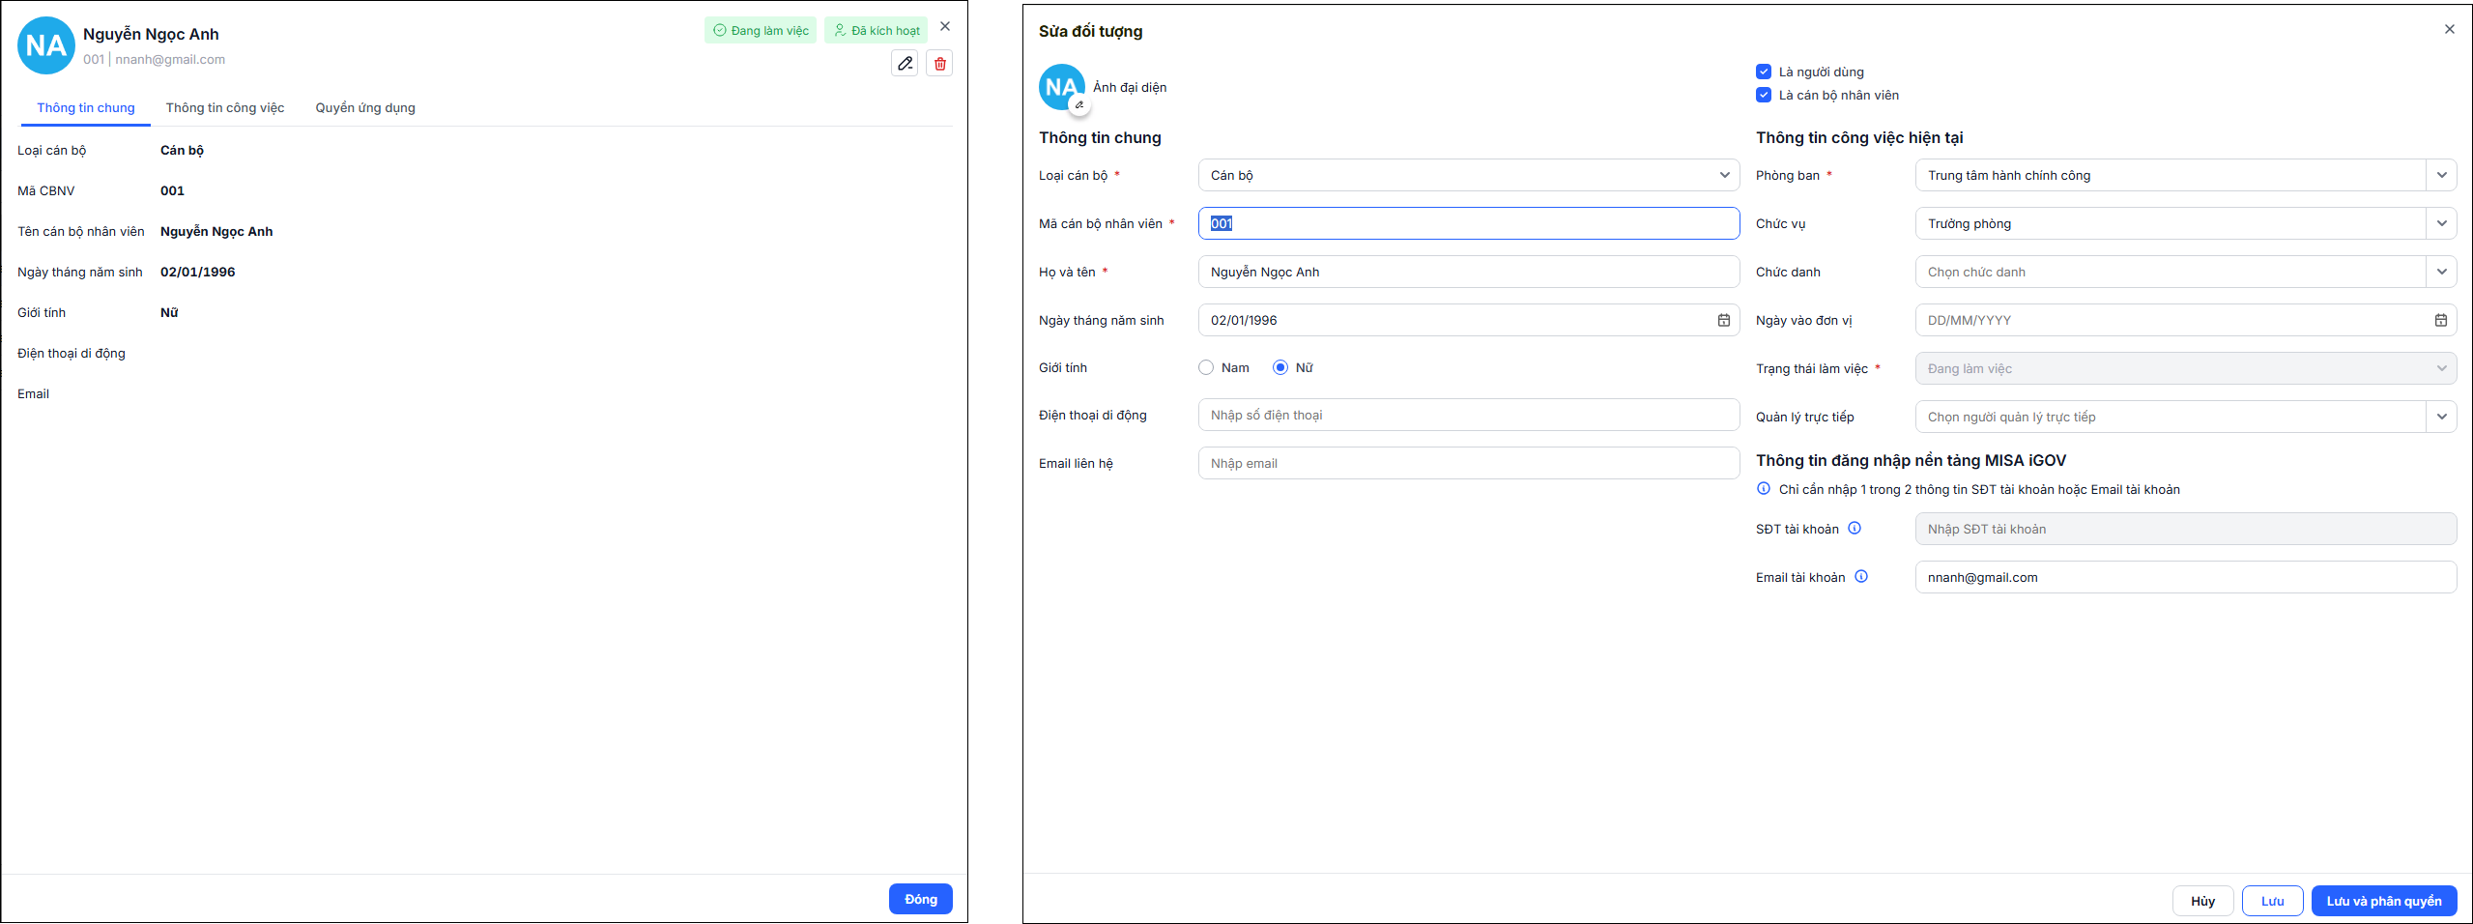The width and height of the screenshot is (2473, 924).
Task: Toggle the Là người dùng checkbox
Action: click(x=1764, y=72)
